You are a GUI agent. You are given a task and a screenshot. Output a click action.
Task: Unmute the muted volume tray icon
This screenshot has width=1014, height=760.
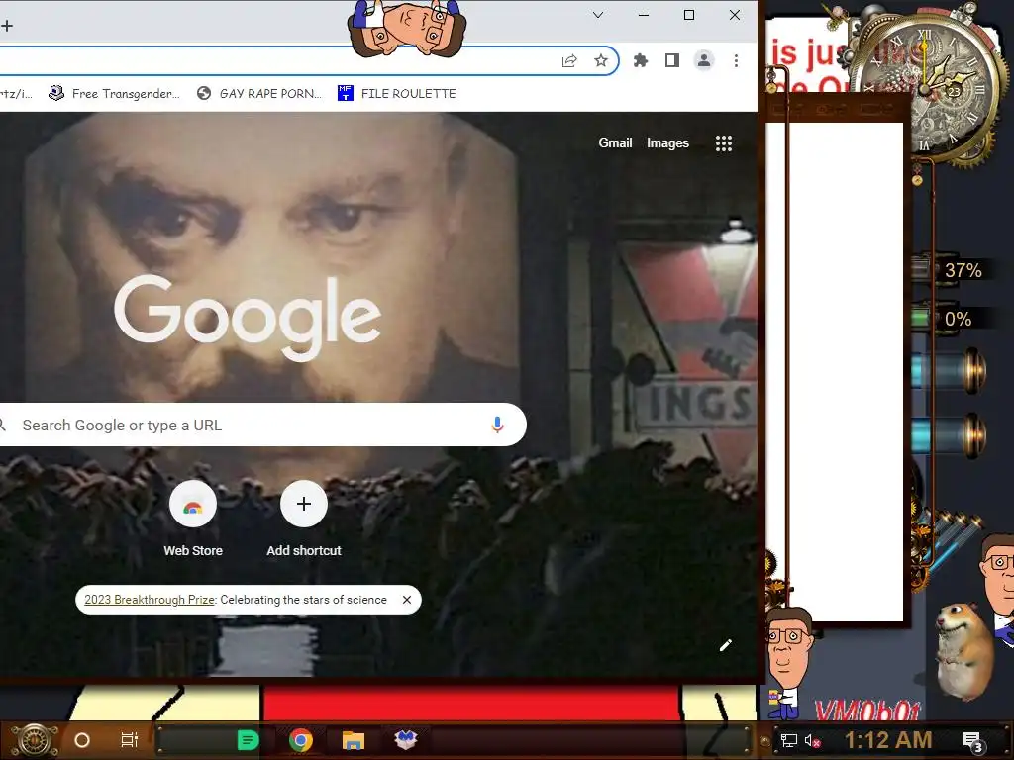[812, 740]
